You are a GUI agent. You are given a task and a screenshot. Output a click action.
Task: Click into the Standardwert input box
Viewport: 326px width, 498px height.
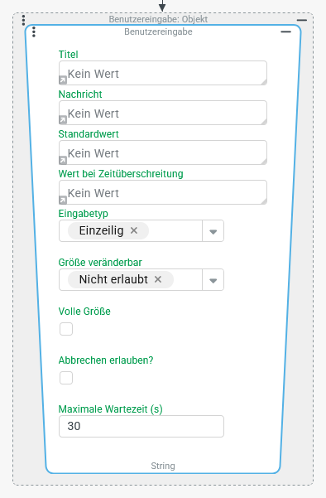(163, 152)
